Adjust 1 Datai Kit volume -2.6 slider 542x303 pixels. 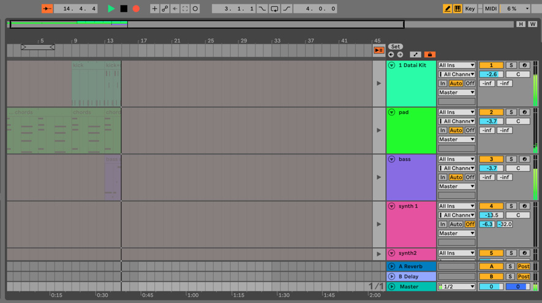tap(491, 74)
